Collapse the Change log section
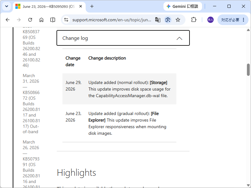 (123, 38)
